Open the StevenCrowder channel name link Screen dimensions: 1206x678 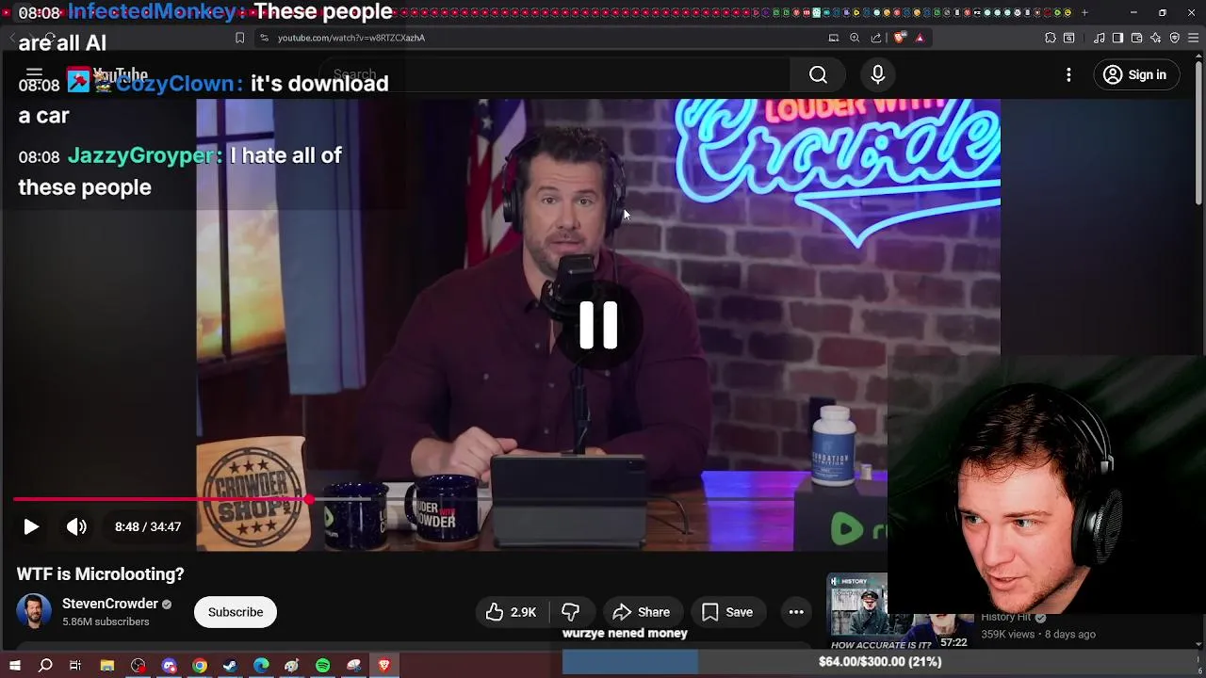point(110,604)
